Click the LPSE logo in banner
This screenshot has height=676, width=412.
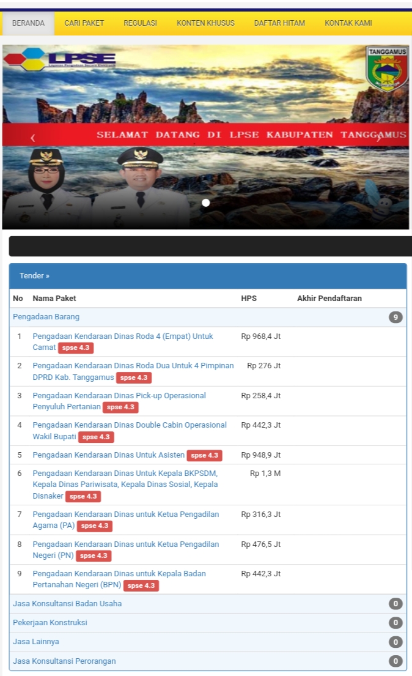[59, 60]
